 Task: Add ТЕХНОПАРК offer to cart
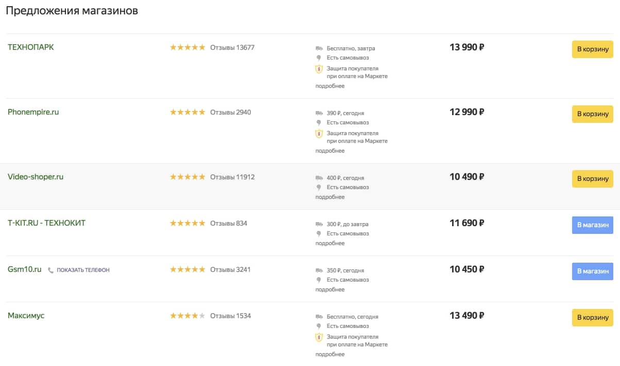tap(592, 49)
